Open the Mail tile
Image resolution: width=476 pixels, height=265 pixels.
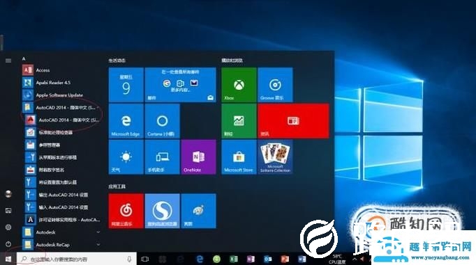pos(180,85)
